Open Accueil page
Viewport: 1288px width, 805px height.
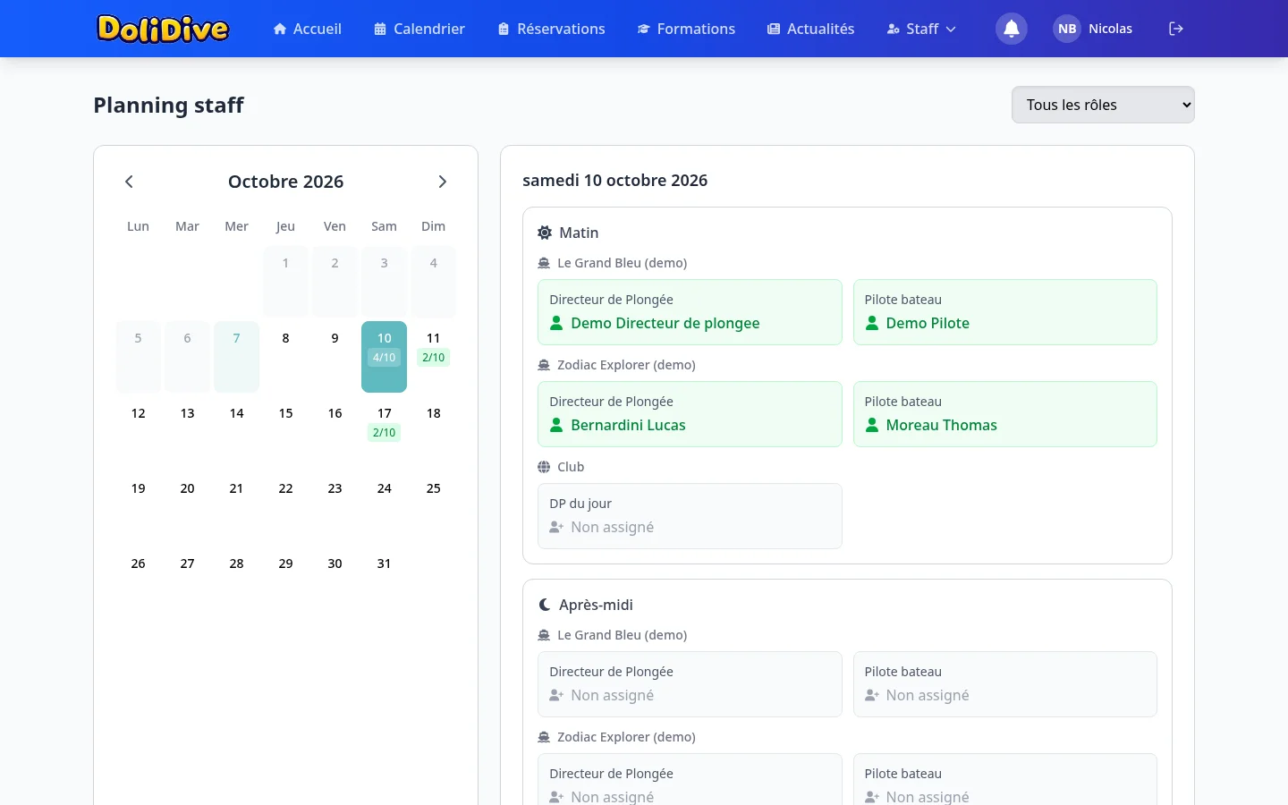pyautogui.click(x=308, y=29)
